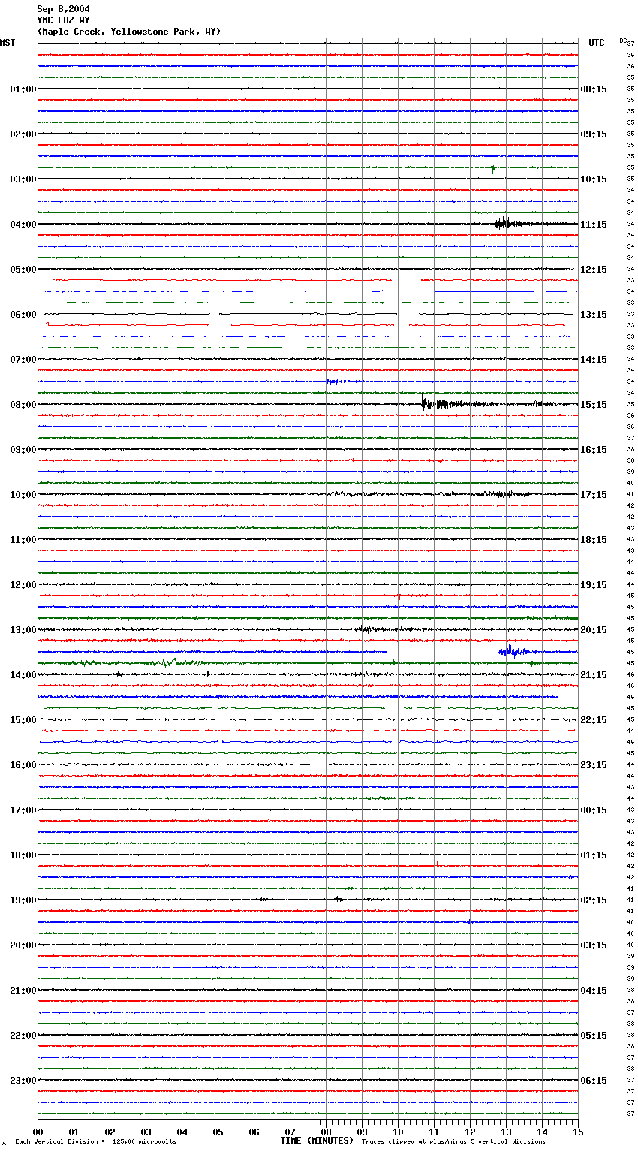Click the '14:15' UTC time label

tap(594, 360)
